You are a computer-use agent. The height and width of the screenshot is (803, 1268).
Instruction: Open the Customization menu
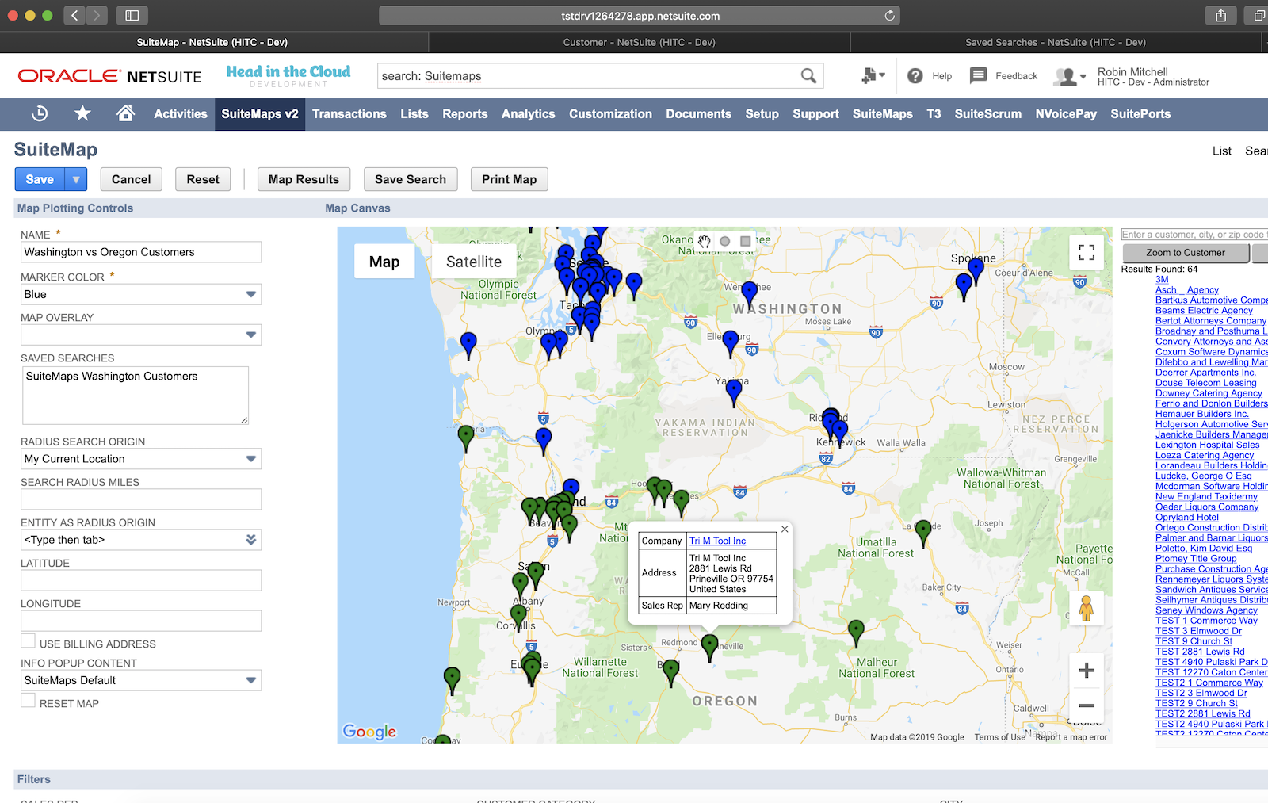coord(610,114)
